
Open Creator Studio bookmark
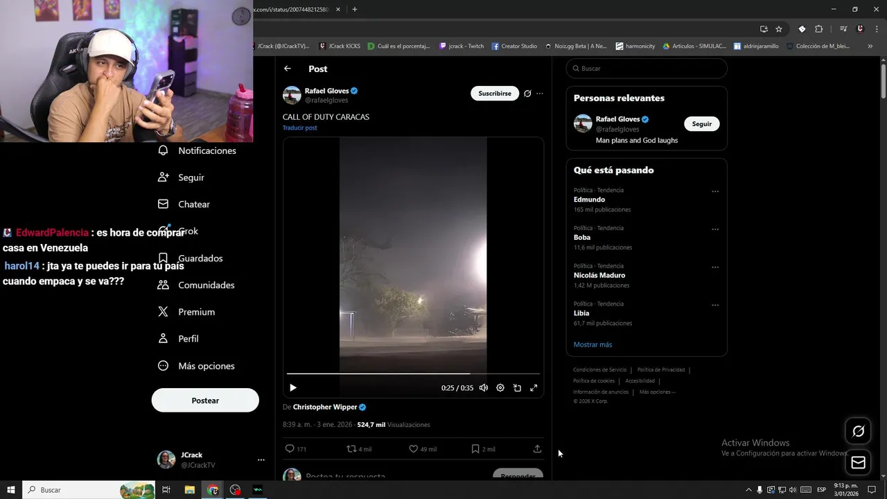pos(514,46)
